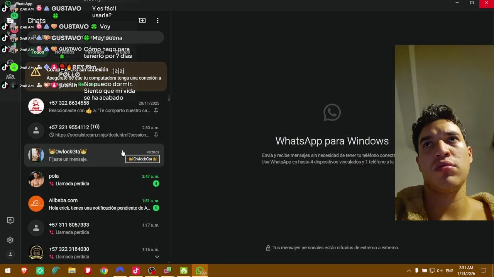Viewport: 494px width, 277px height.
Task: Open the Chats section in the left sidebar
Action: click(x=10, y=21)
